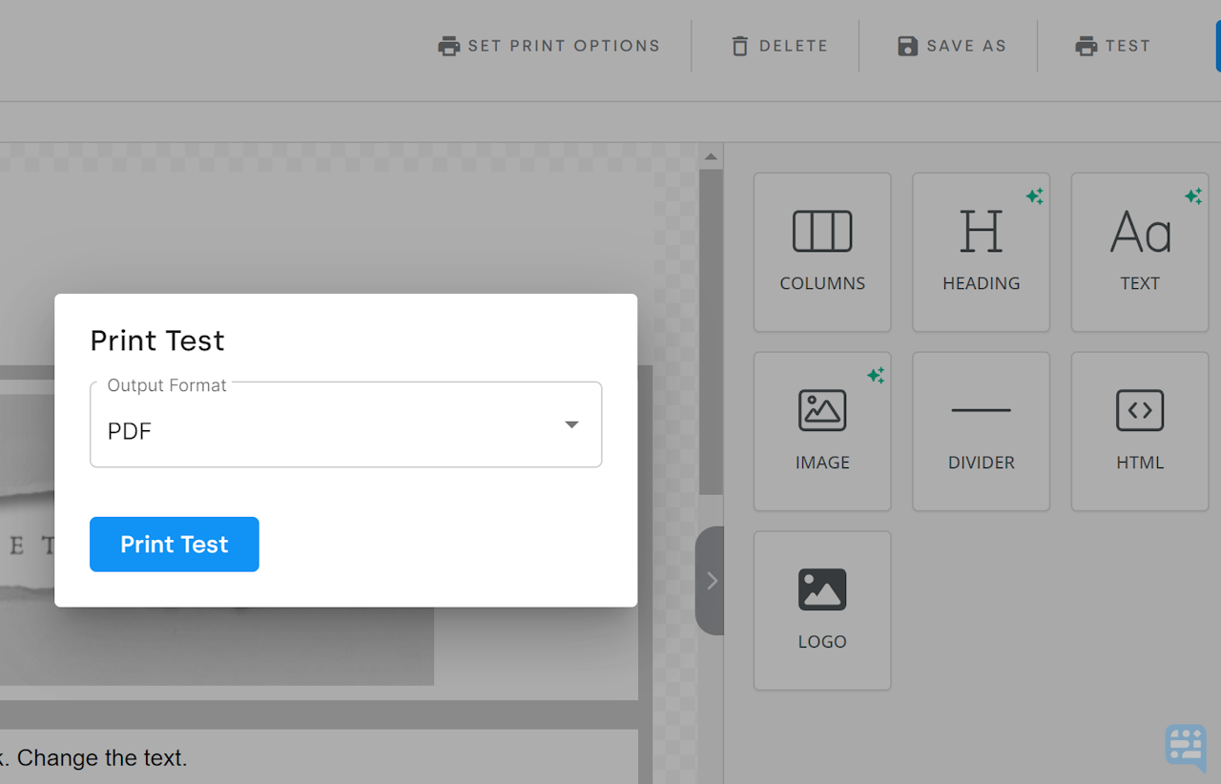1221x784 pixels.
Task: Click the AI sparkle on the Heading block
Action: (x=1035, y=196)
